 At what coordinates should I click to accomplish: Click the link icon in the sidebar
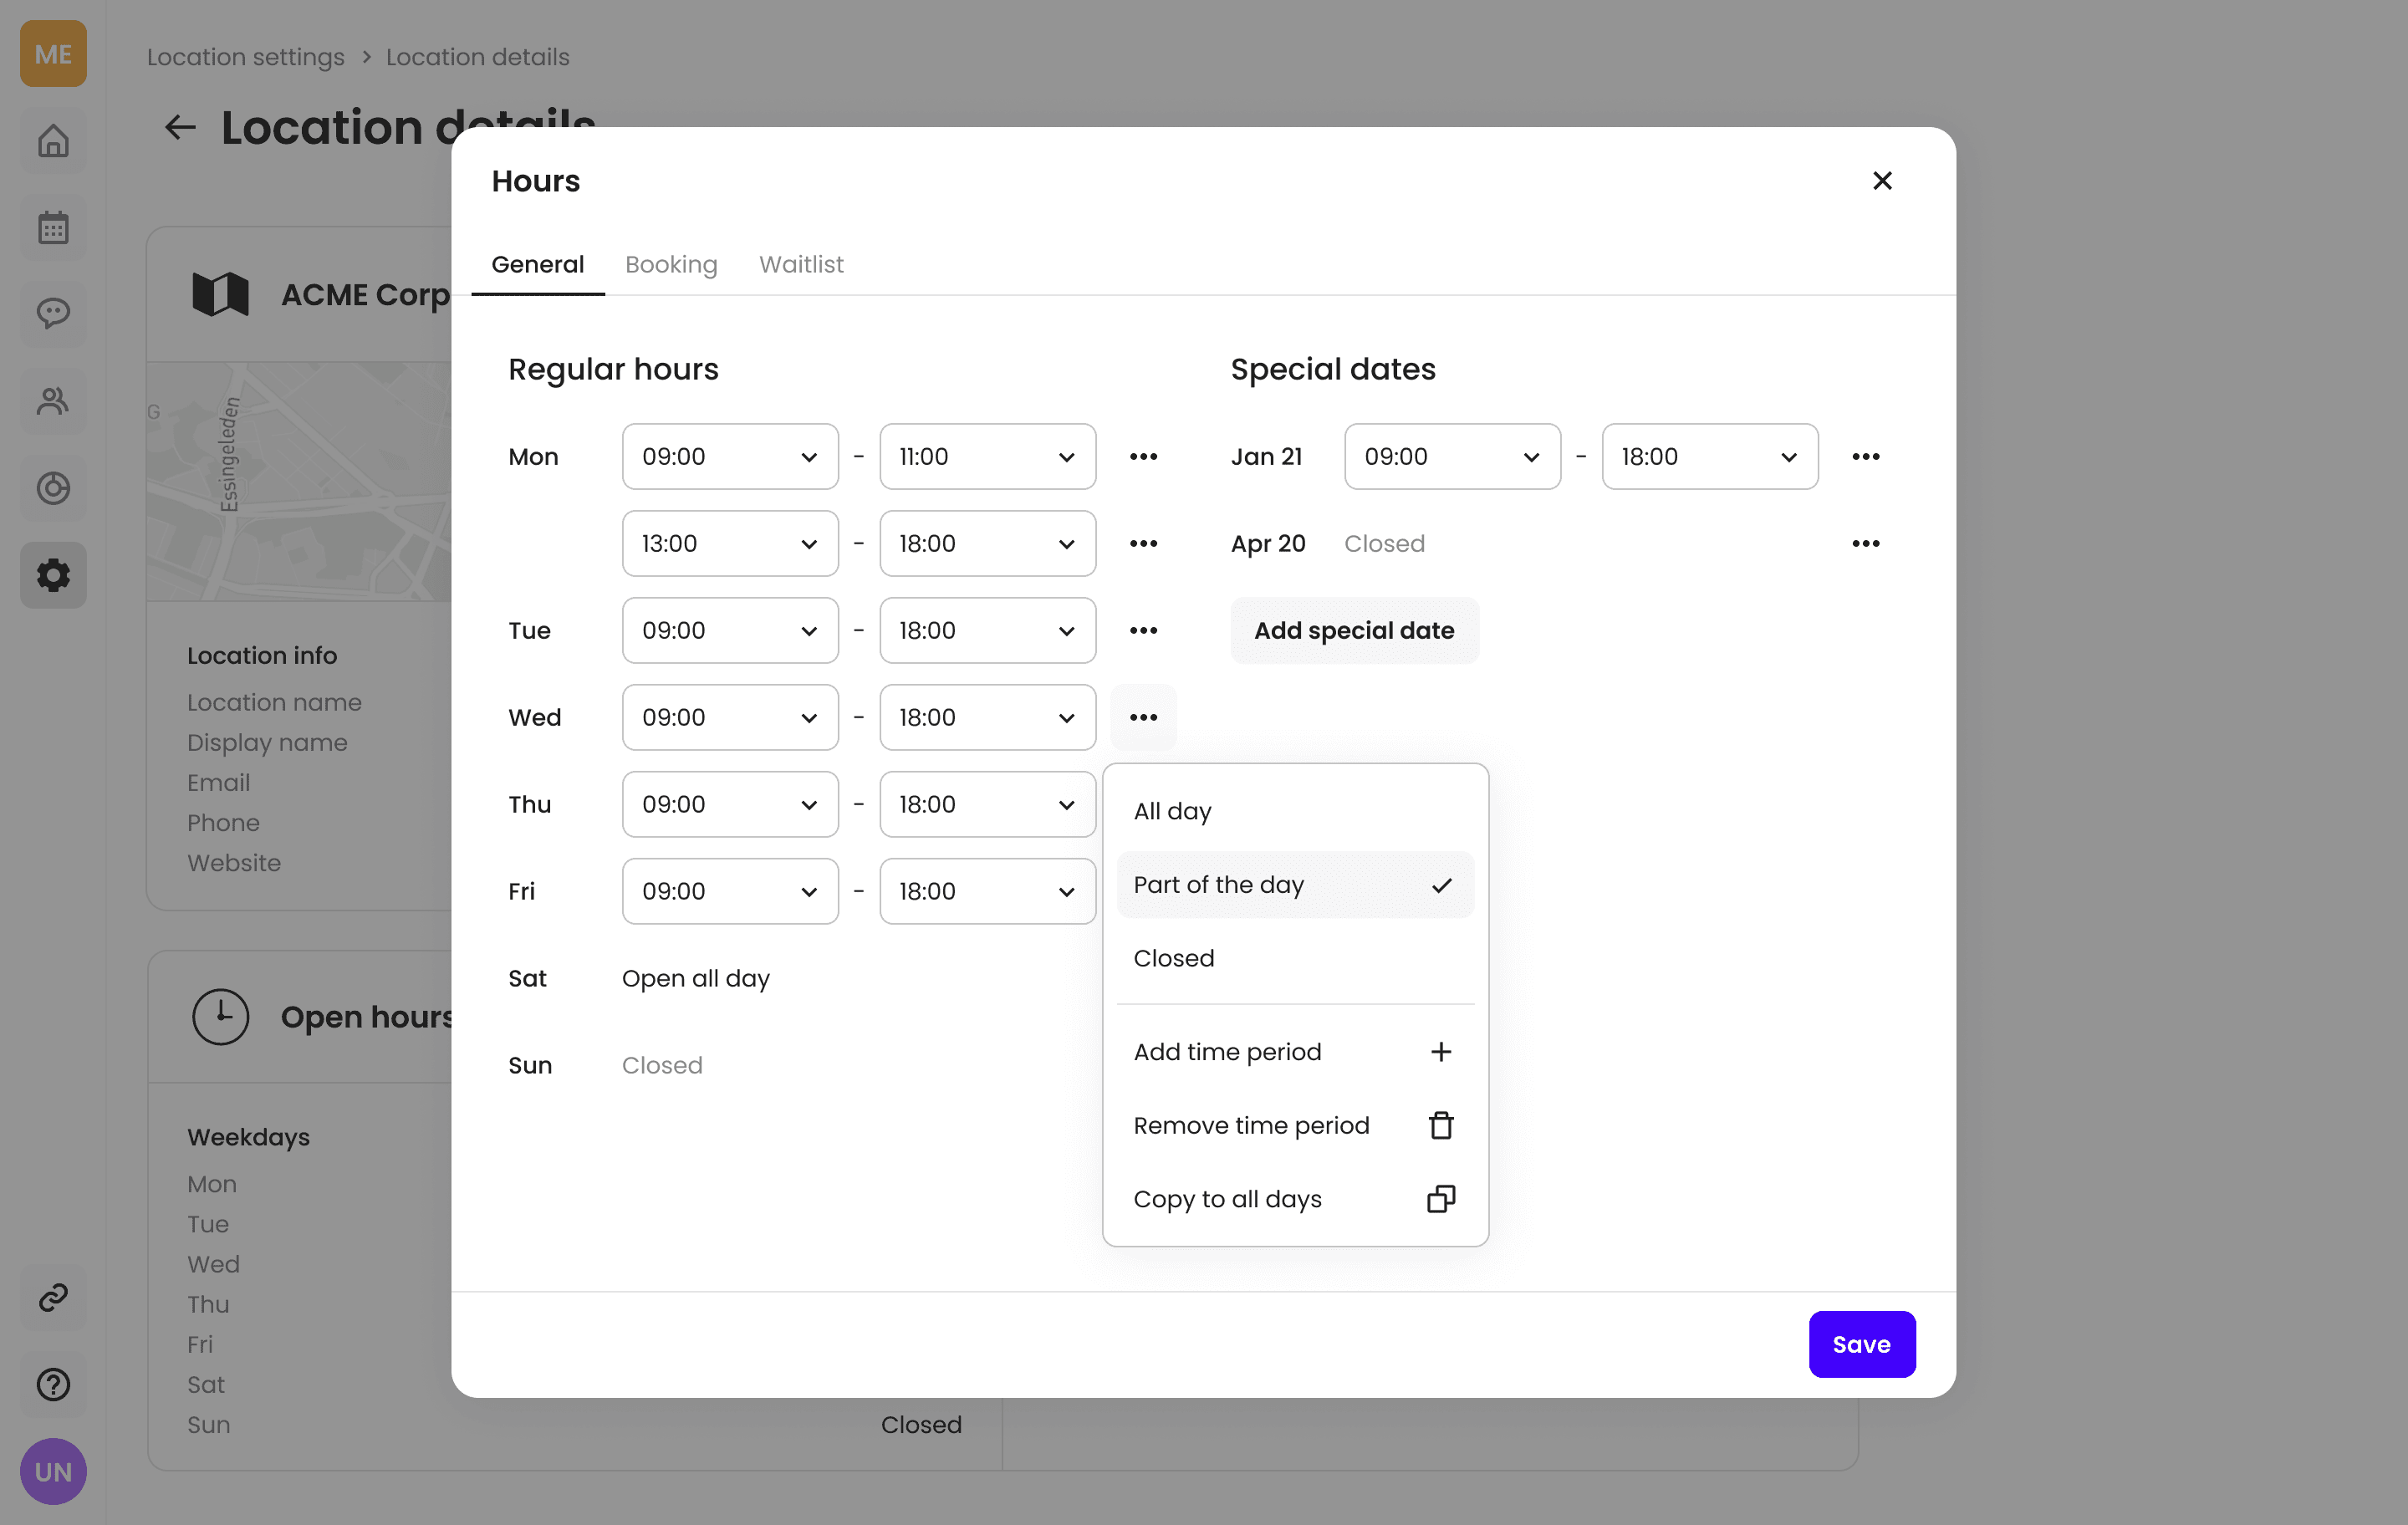click(53, 1297)
